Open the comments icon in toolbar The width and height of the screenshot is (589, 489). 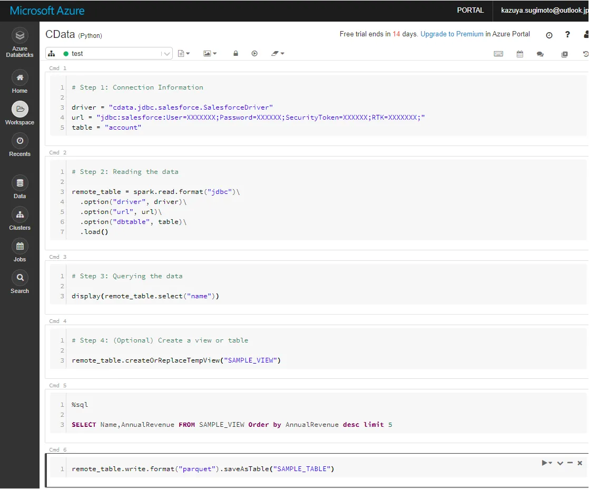(539, 53)
